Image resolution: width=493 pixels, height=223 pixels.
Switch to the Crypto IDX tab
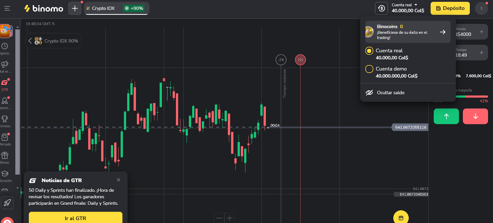tap(103, 8)
